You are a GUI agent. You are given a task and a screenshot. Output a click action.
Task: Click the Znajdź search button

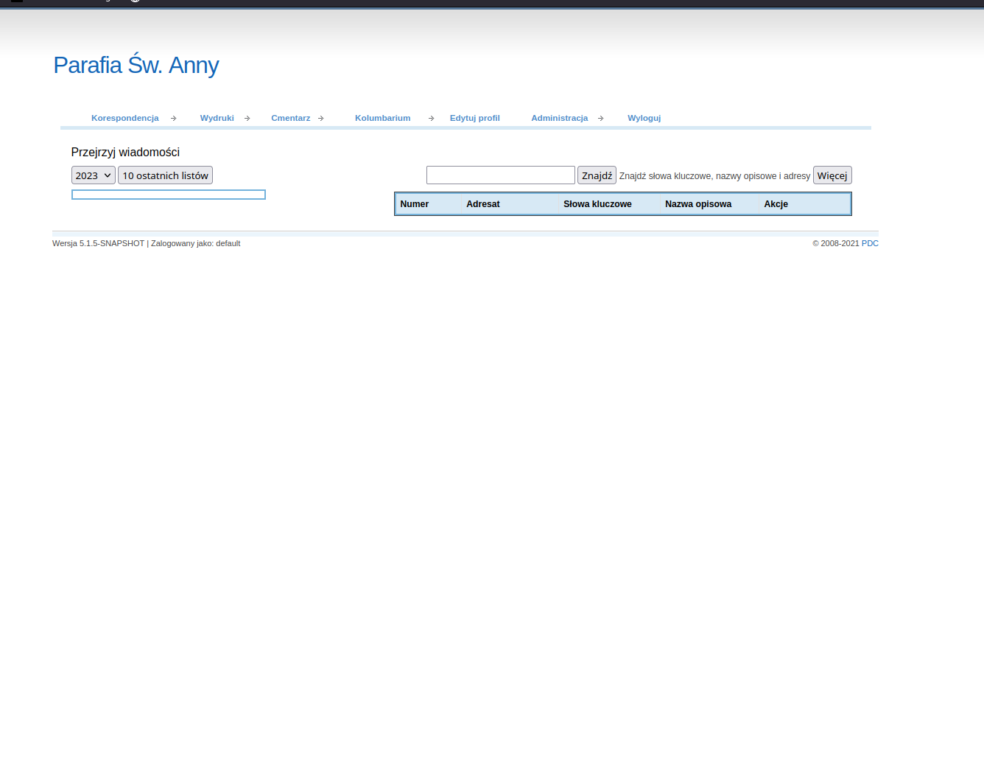click(x=597, y=175)
